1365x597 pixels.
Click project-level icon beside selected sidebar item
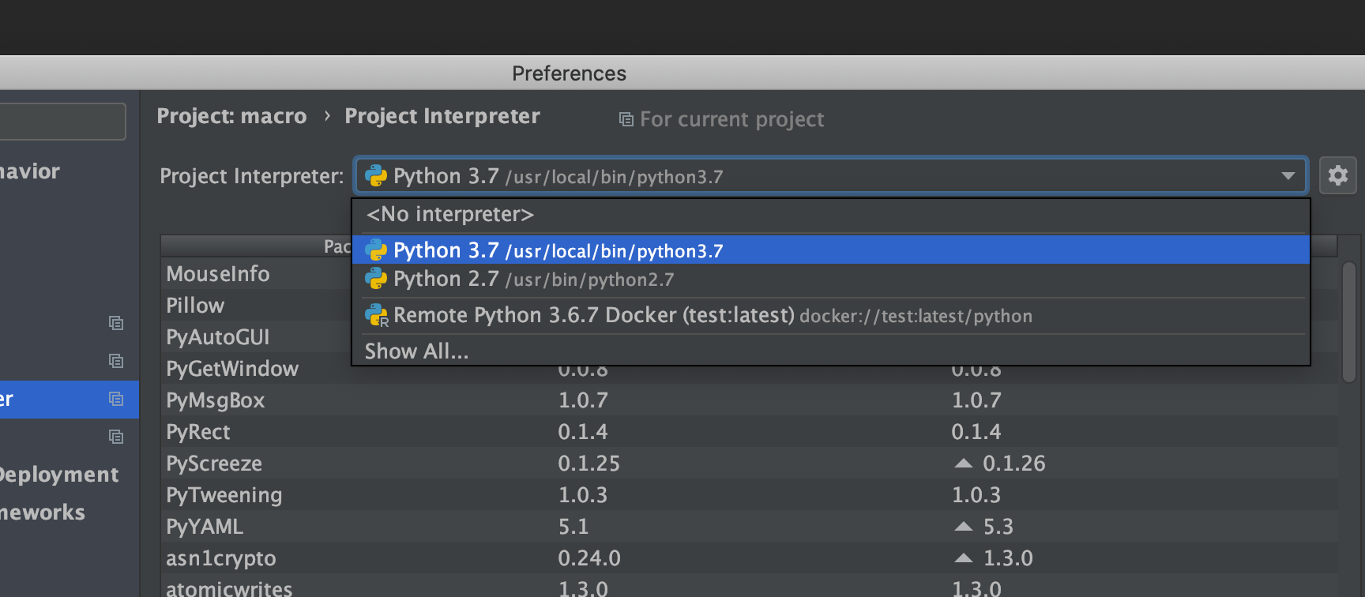tap(116, 399)
